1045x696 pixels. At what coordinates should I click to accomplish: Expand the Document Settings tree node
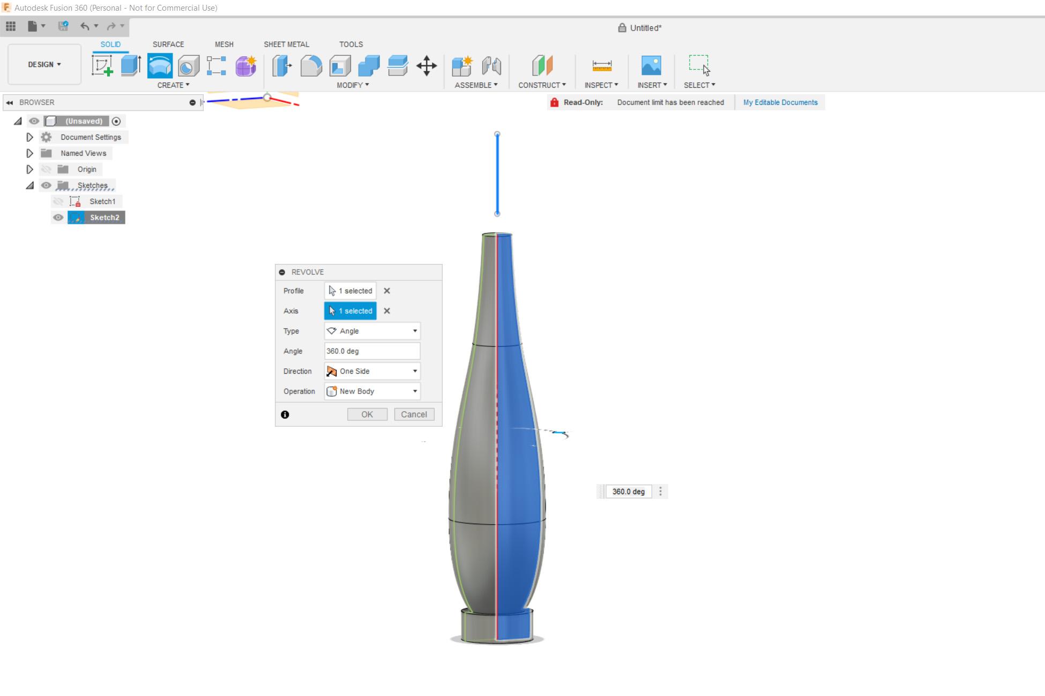29,137
